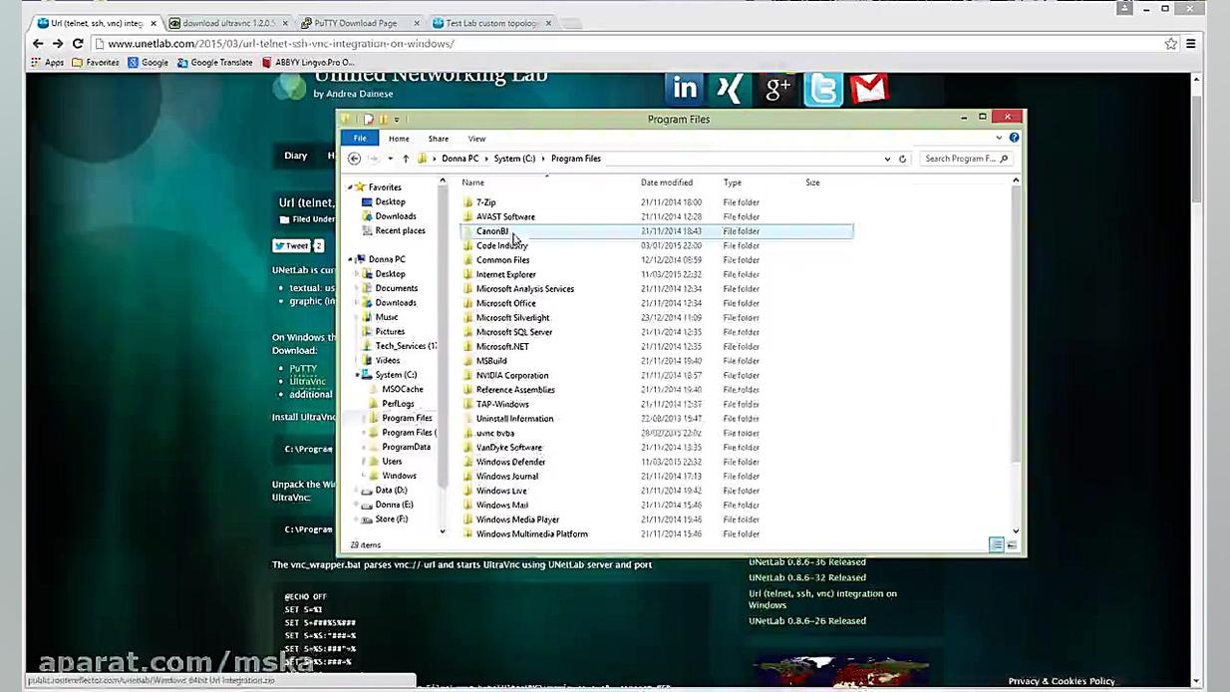Screen dimensions: 1230x692
Task: Click Donna PC in the address breadcrumb
Action: pyautogui.click(x=460, y=159)
